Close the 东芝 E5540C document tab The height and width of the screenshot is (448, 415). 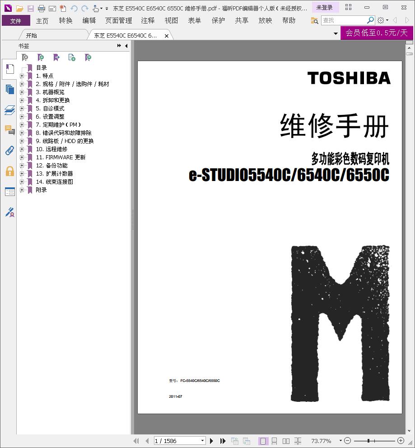pyautogui.click(x=167, y=36)
